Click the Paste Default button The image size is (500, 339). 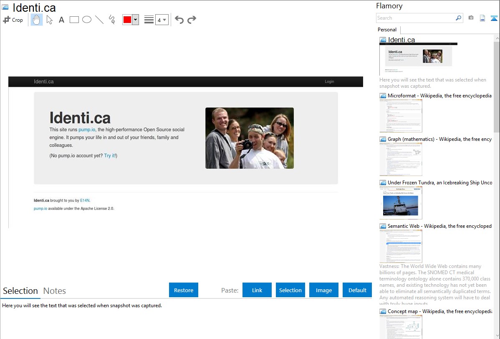[357, 290]
